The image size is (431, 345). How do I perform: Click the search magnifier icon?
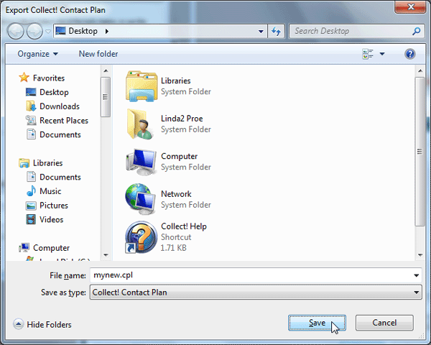417,31
